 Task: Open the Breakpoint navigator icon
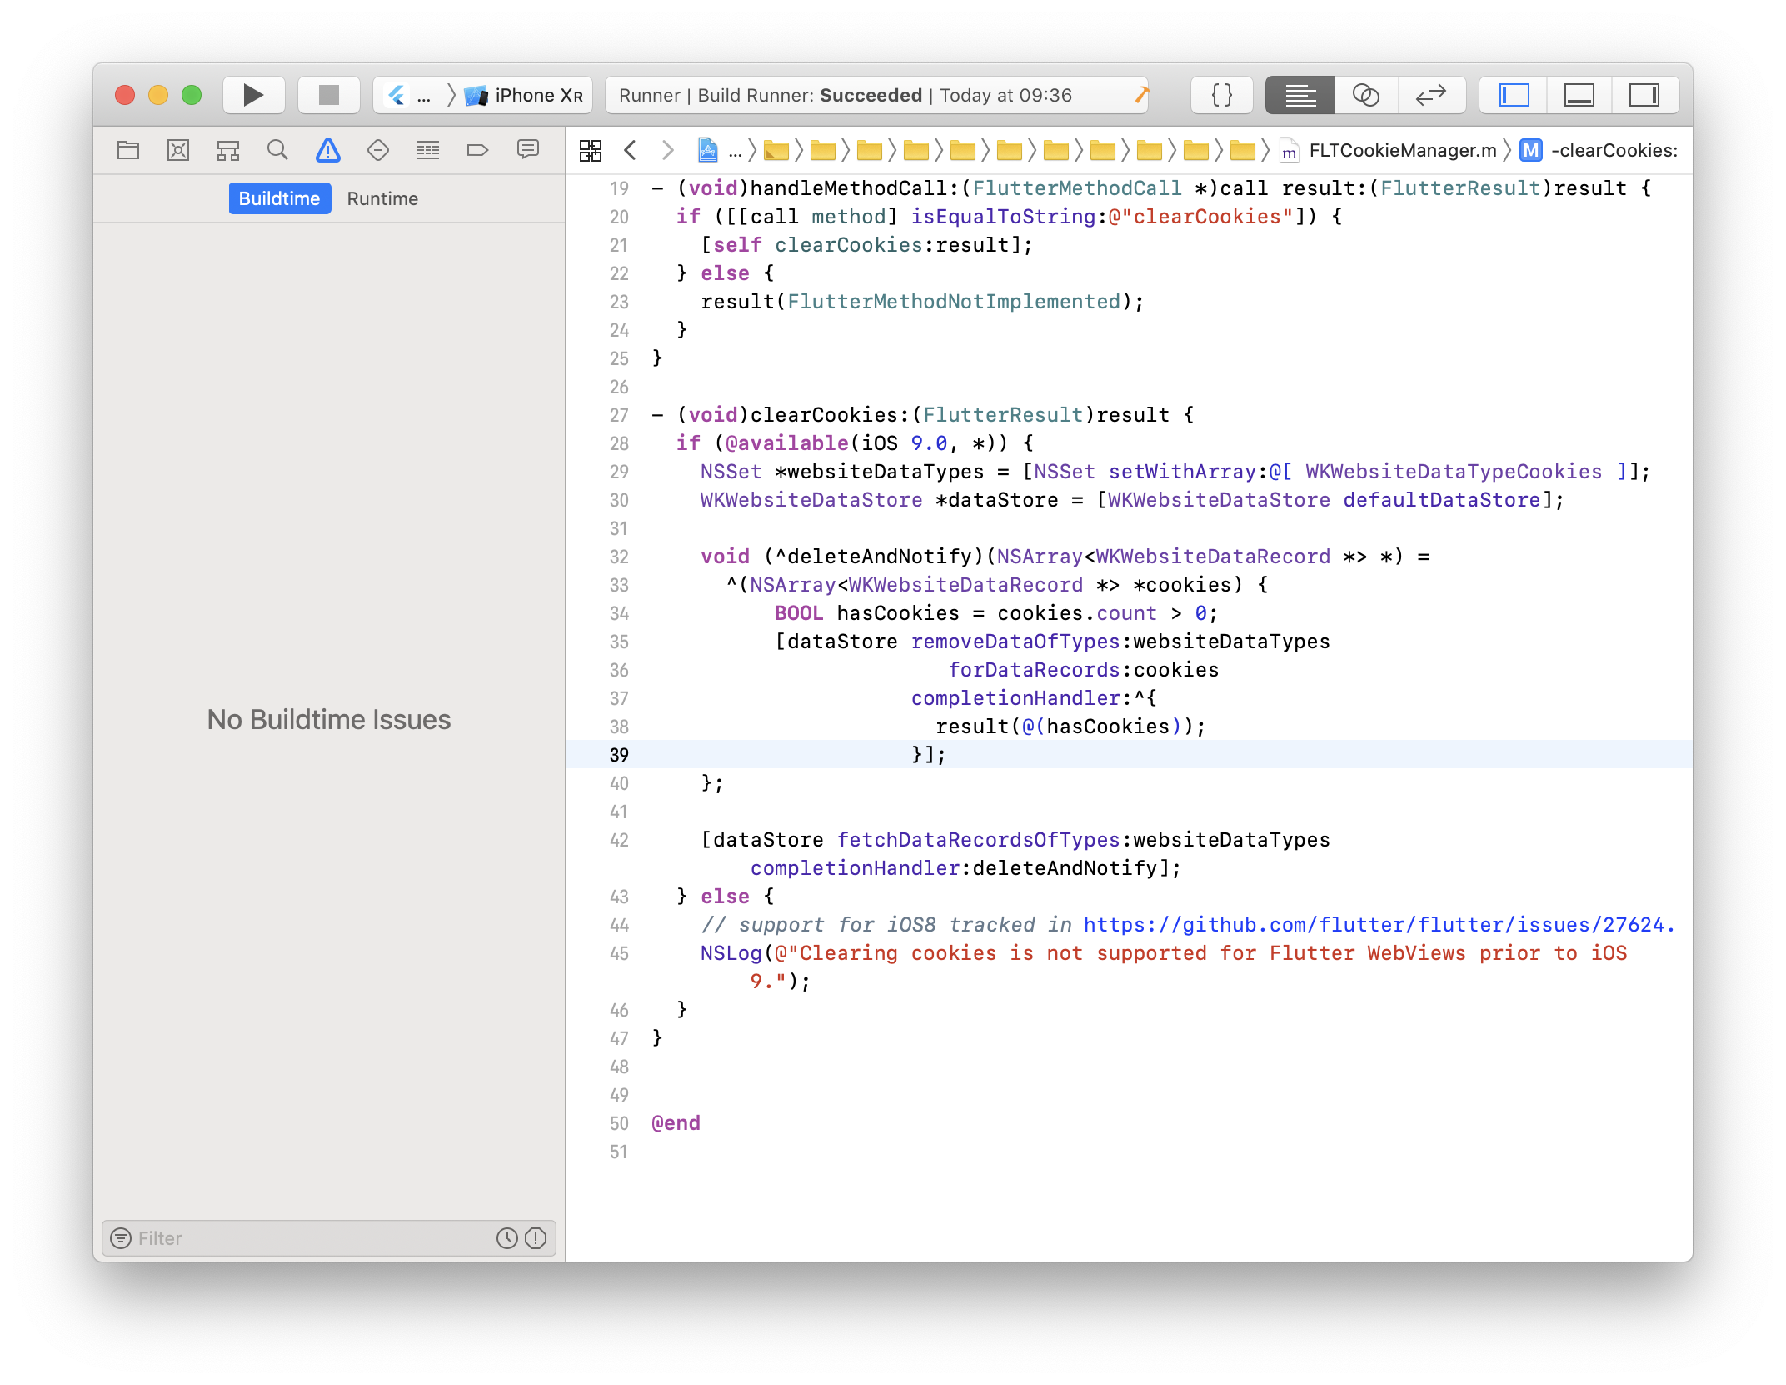click(477, 150)
